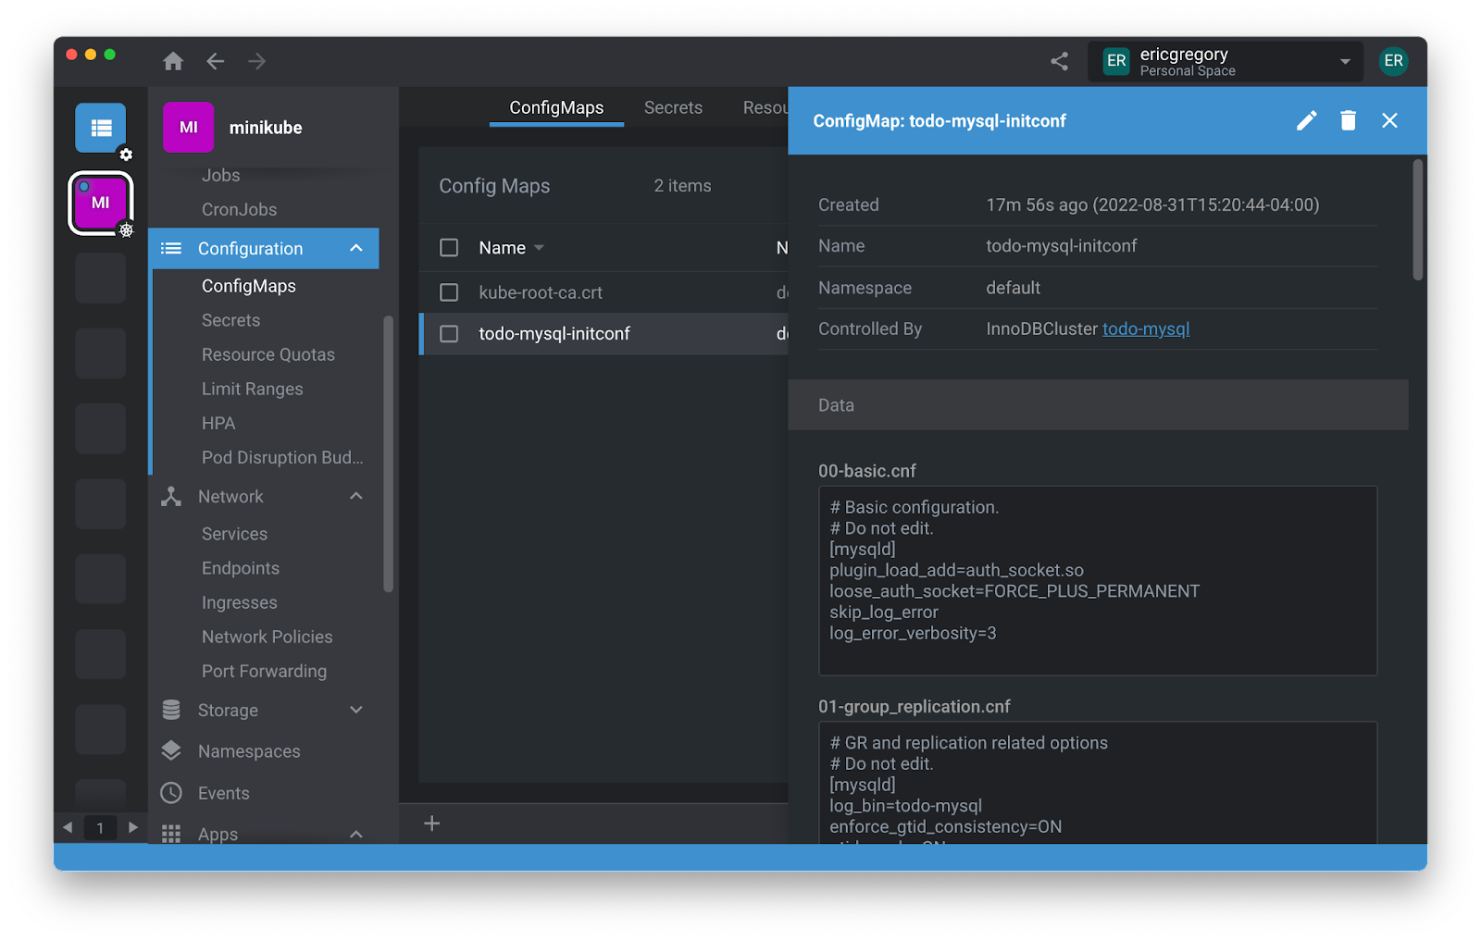Click the details panel vertical scrollbar
The height and width of the screenshot is (941, 1481).
(x=1417, y=220)
